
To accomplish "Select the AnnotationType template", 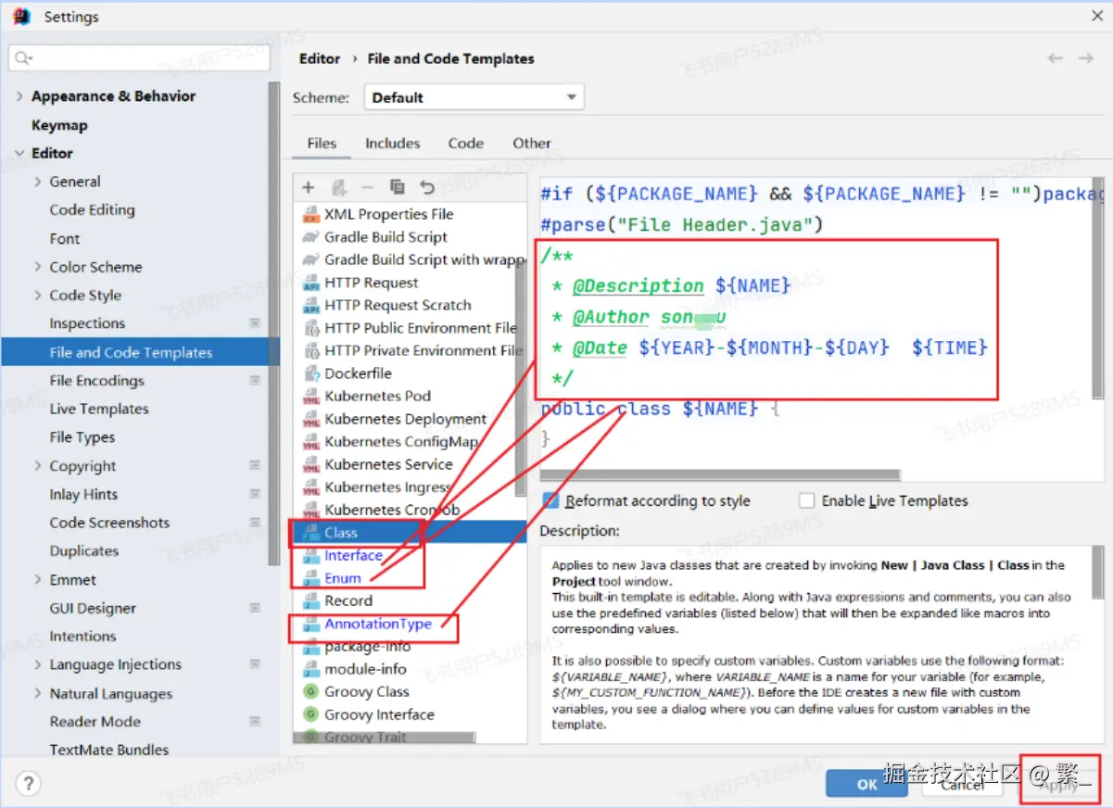I will [x=378, y=625].
